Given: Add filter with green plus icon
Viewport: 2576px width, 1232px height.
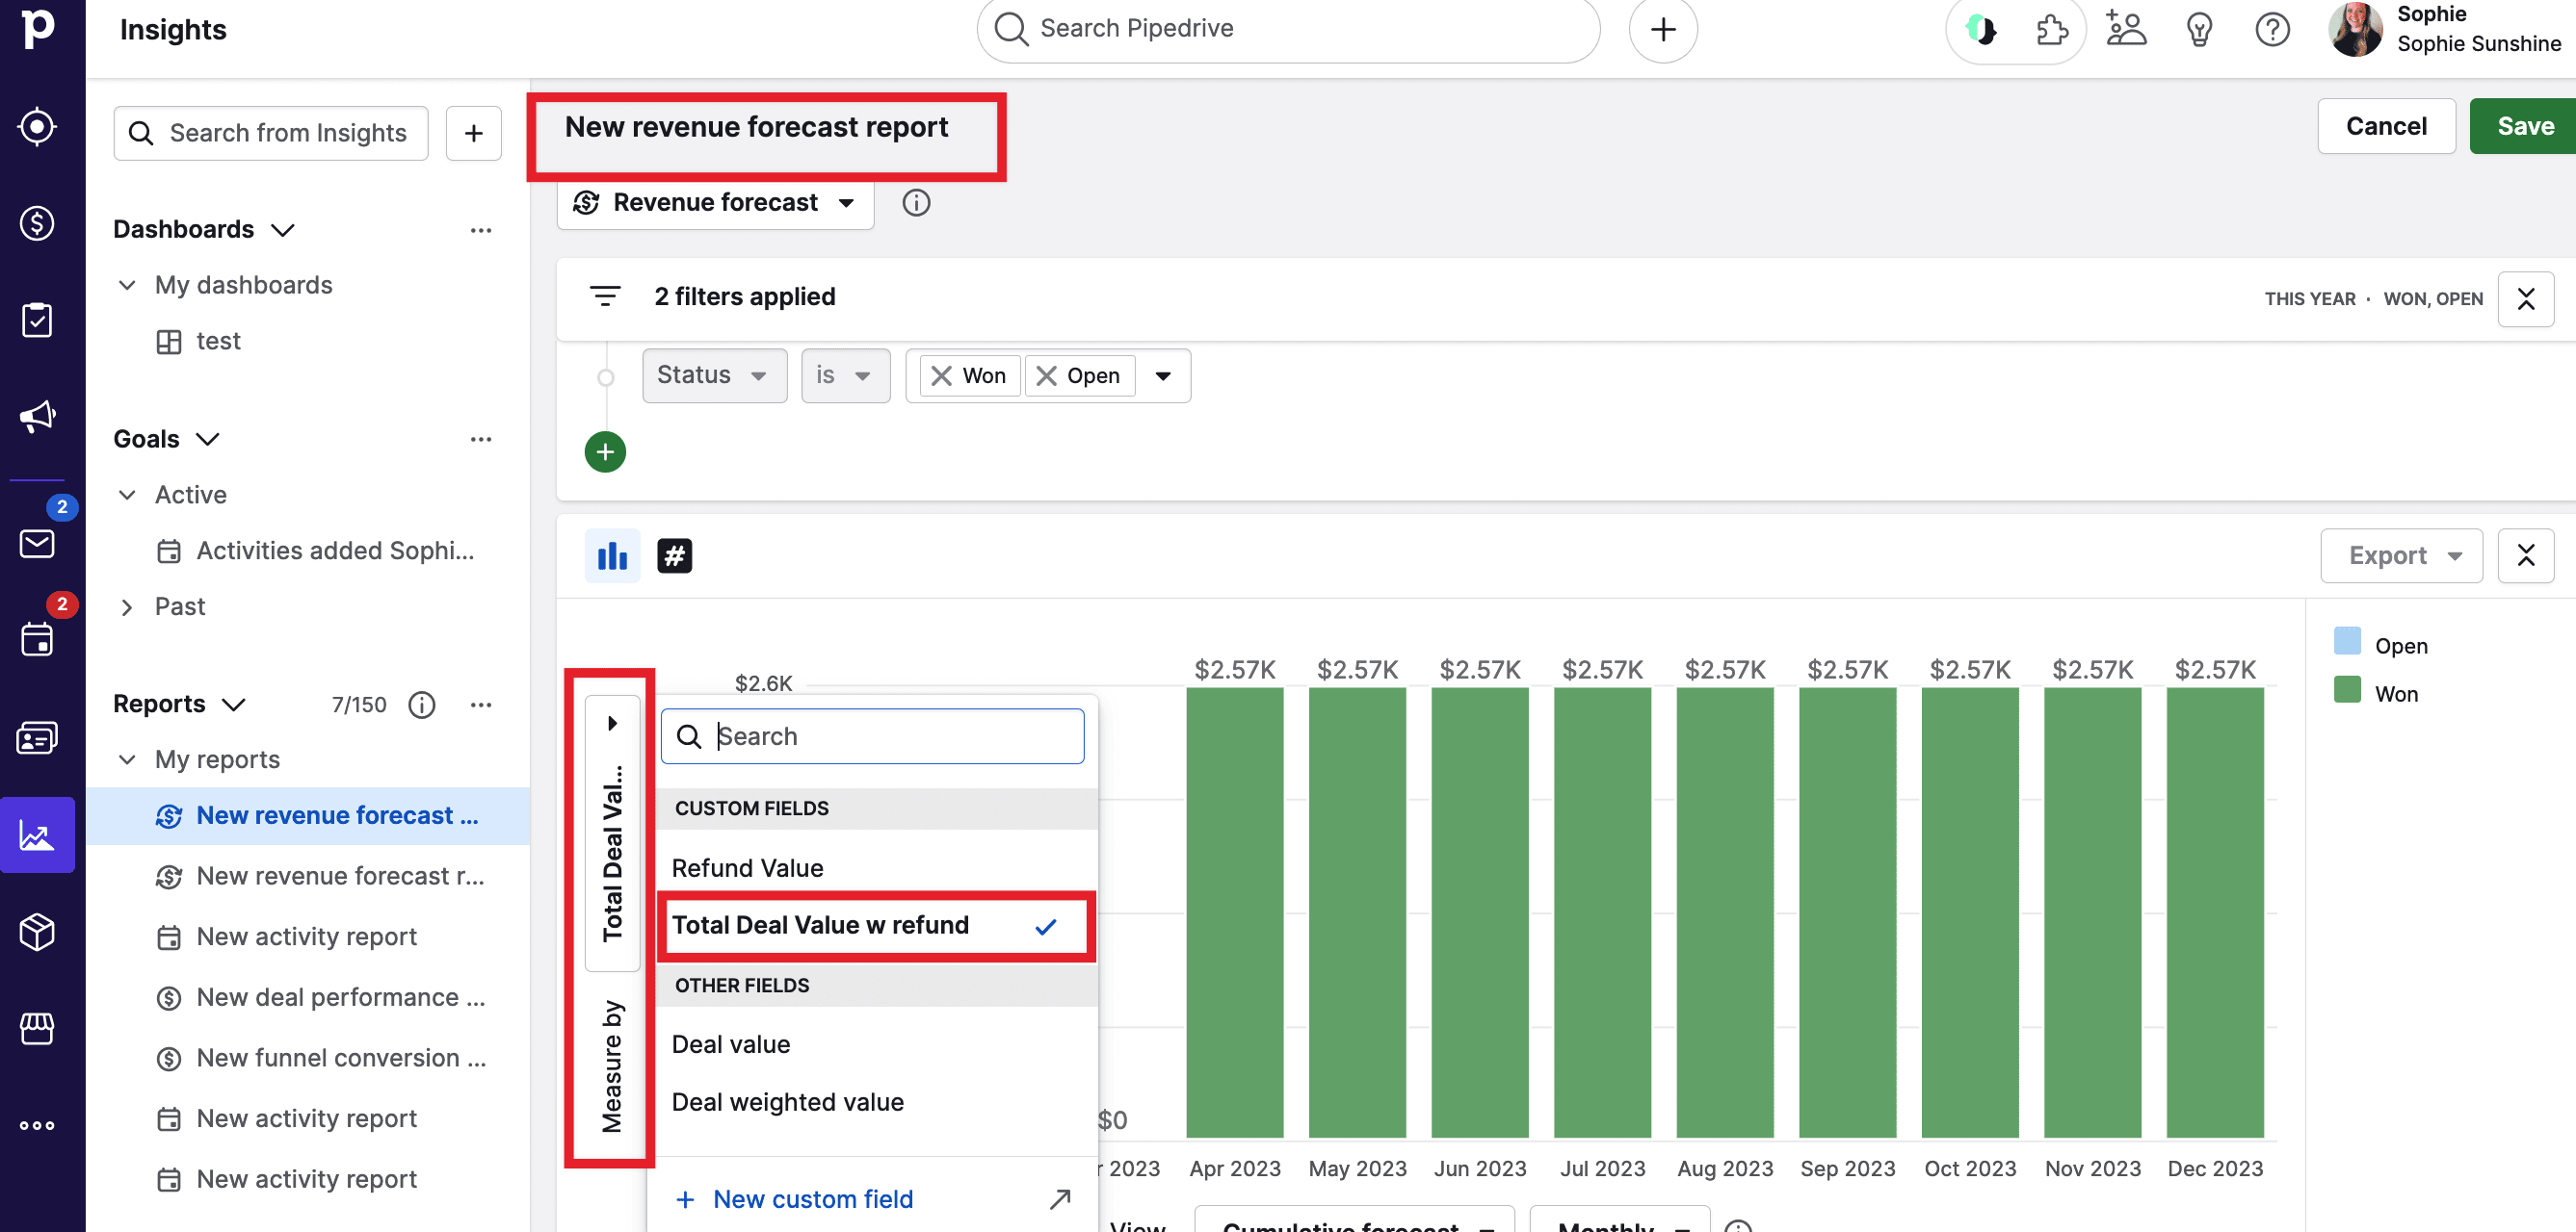Looking at the screenshot, I should click(x=605, y=451).
